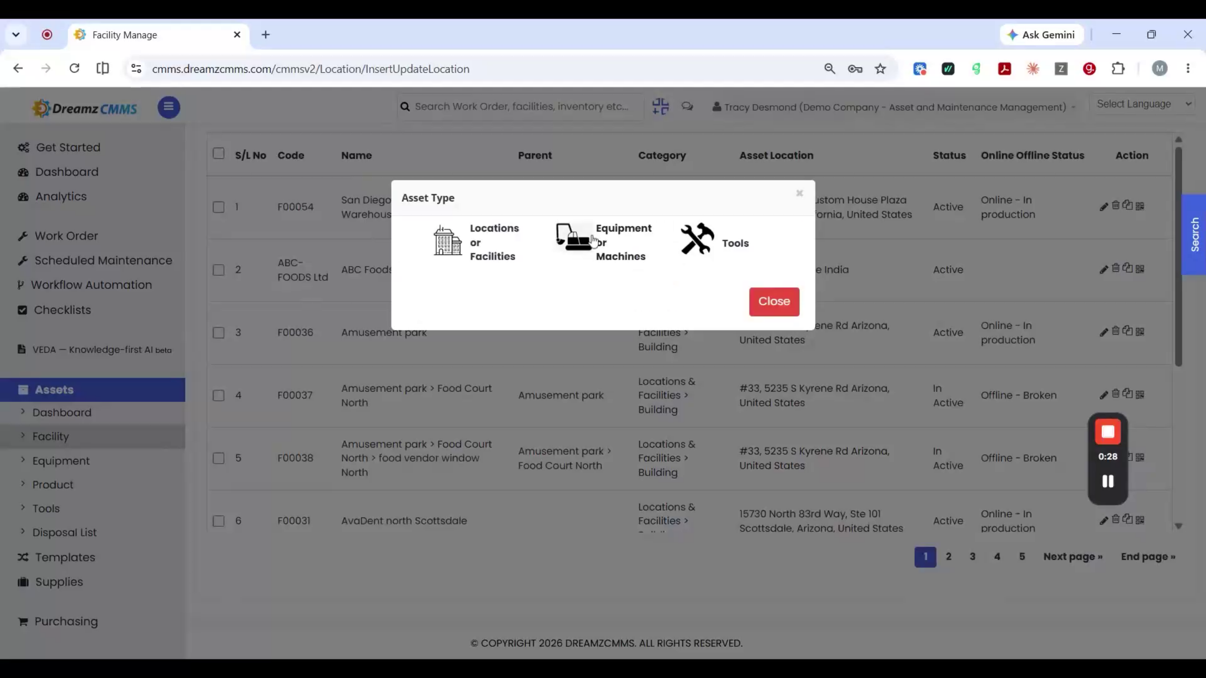Open the blue Search side panel tab

(x=1194, y=235)
